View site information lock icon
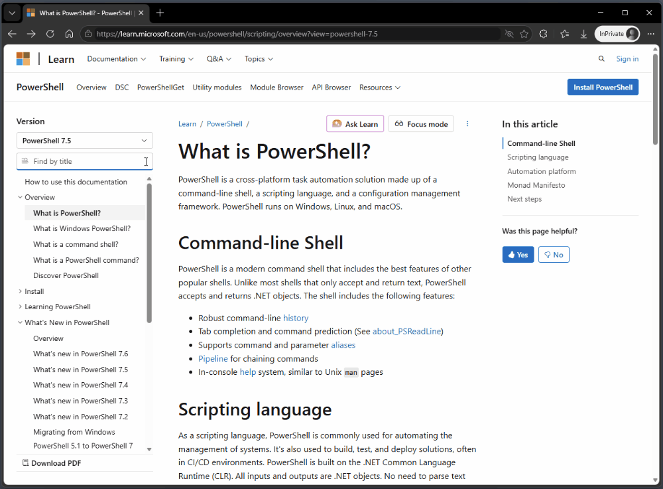This screenshot has width=663, height=489. coord(88,34)
